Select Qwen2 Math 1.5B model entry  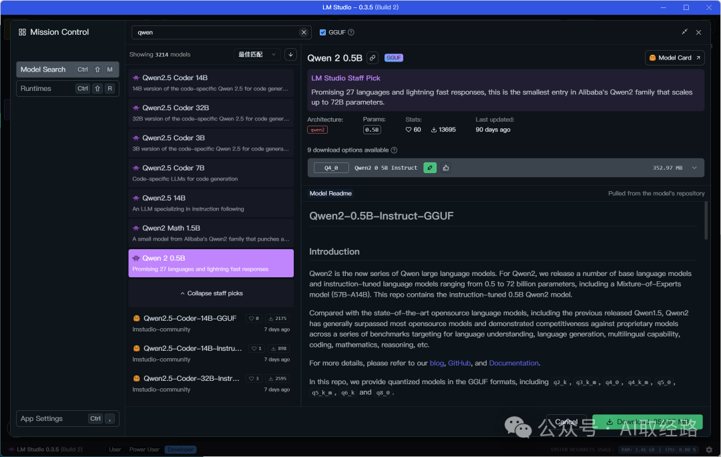[210, 233]
